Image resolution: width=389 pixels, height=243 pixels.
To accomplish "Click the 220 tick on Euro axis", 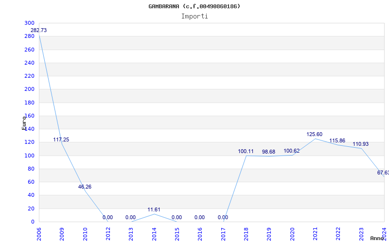I will (x=30, y=76).
